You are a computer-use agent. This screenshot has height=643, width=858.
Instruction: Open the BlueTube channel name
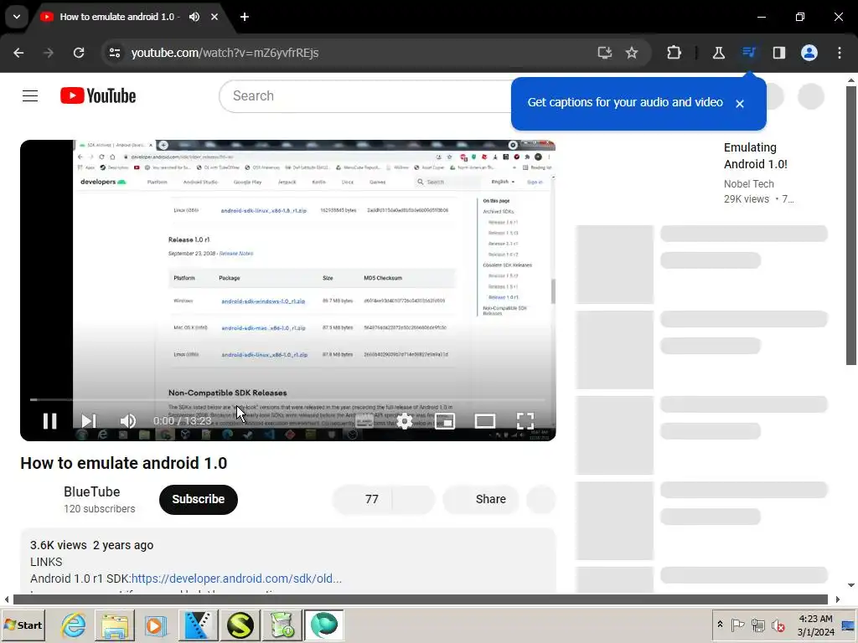coord(92,491)
